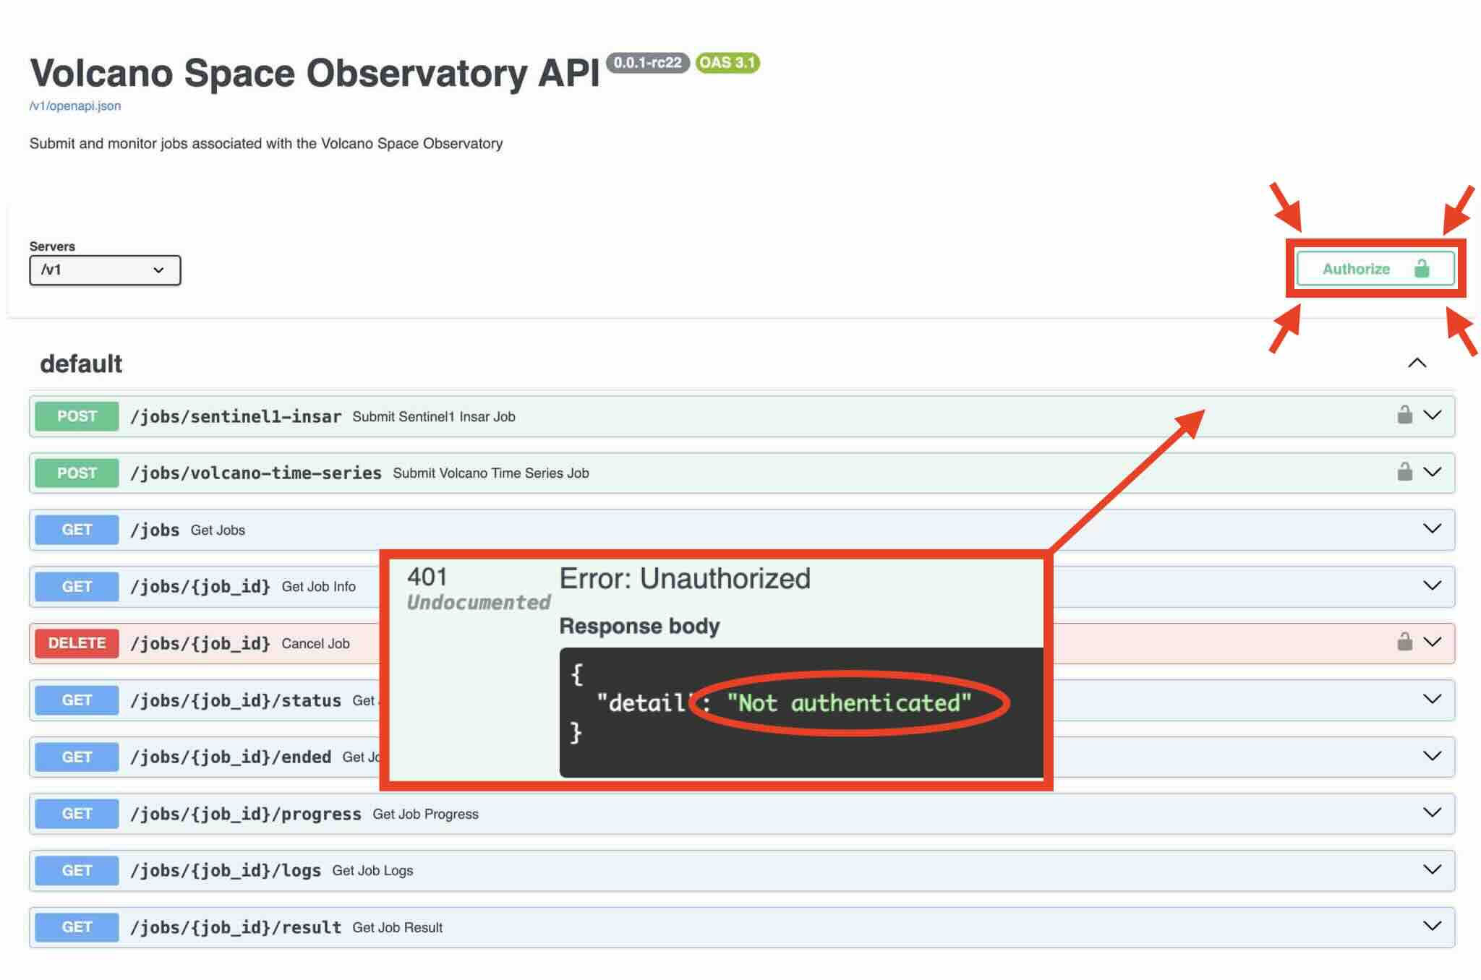
Task: Open the Servers /v1 dropdown
Action: click(x=105, y=270)
